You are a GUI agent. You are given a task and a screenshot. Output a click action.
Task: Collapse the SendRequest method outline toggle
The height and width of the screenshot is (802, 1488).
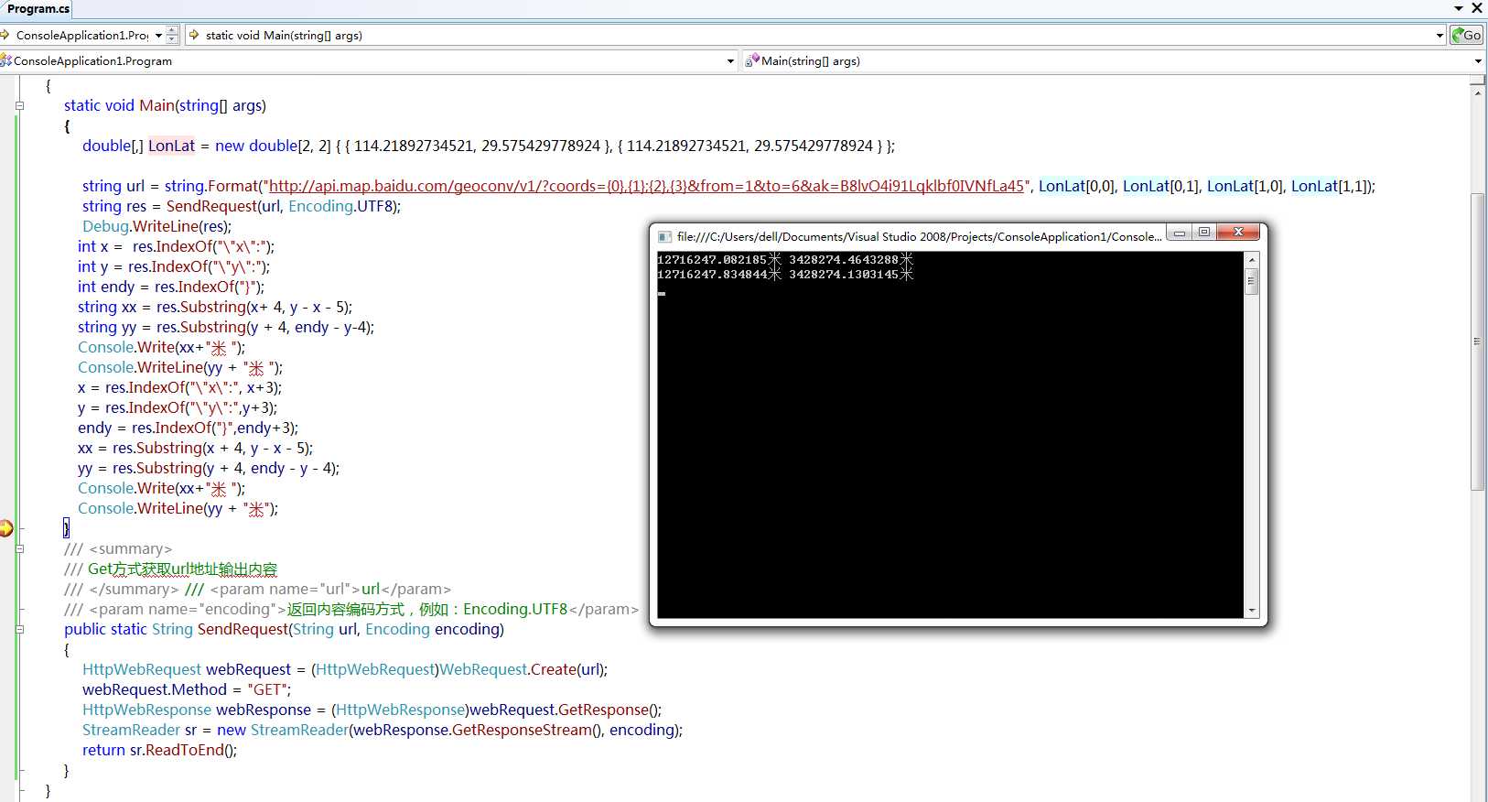coord(19,629)
